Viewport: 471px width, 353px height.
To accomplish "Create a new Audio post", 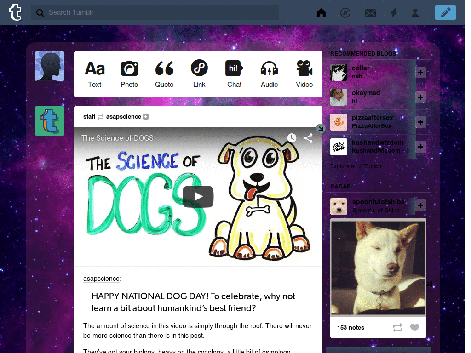I will tap(269, 74).
